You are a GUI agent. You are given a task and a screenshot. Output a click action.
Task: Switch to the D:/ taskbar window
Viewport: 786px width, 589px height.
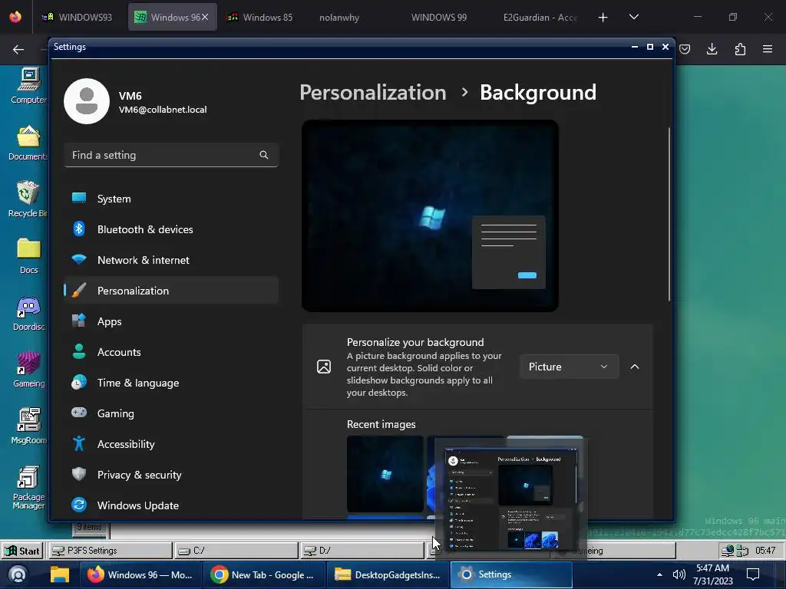(362, 551)
